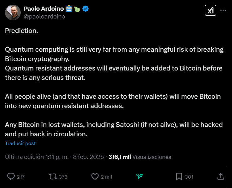Open the three-dot more options menu

click(223, 10)
